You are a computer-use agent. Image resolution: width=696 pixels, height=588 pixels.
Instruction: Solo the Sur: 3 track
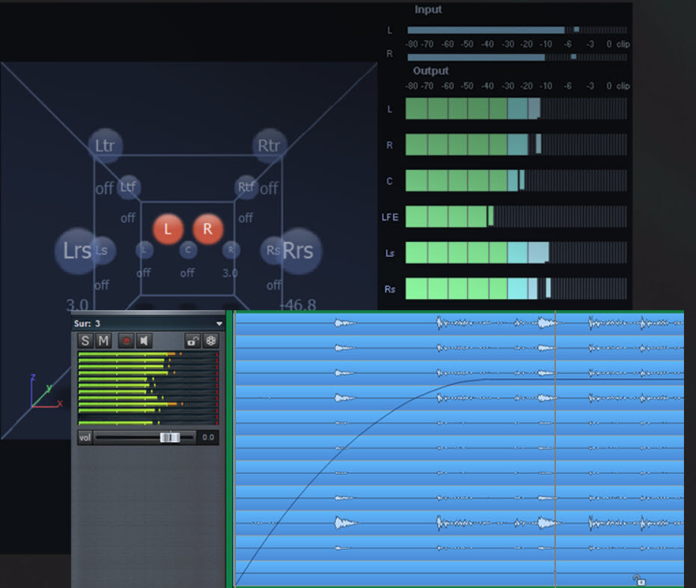(85, 341)
